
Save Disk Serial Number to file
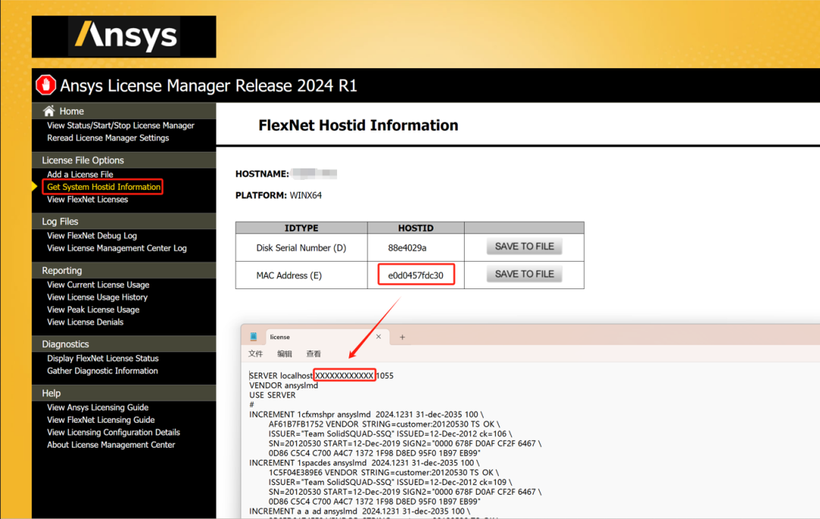[524, 247]
